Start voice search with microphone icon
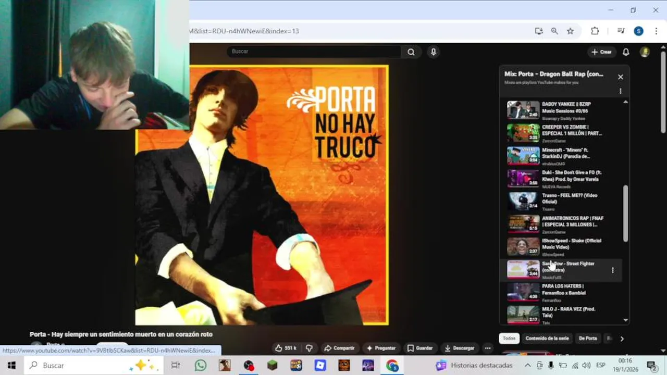 433,52
